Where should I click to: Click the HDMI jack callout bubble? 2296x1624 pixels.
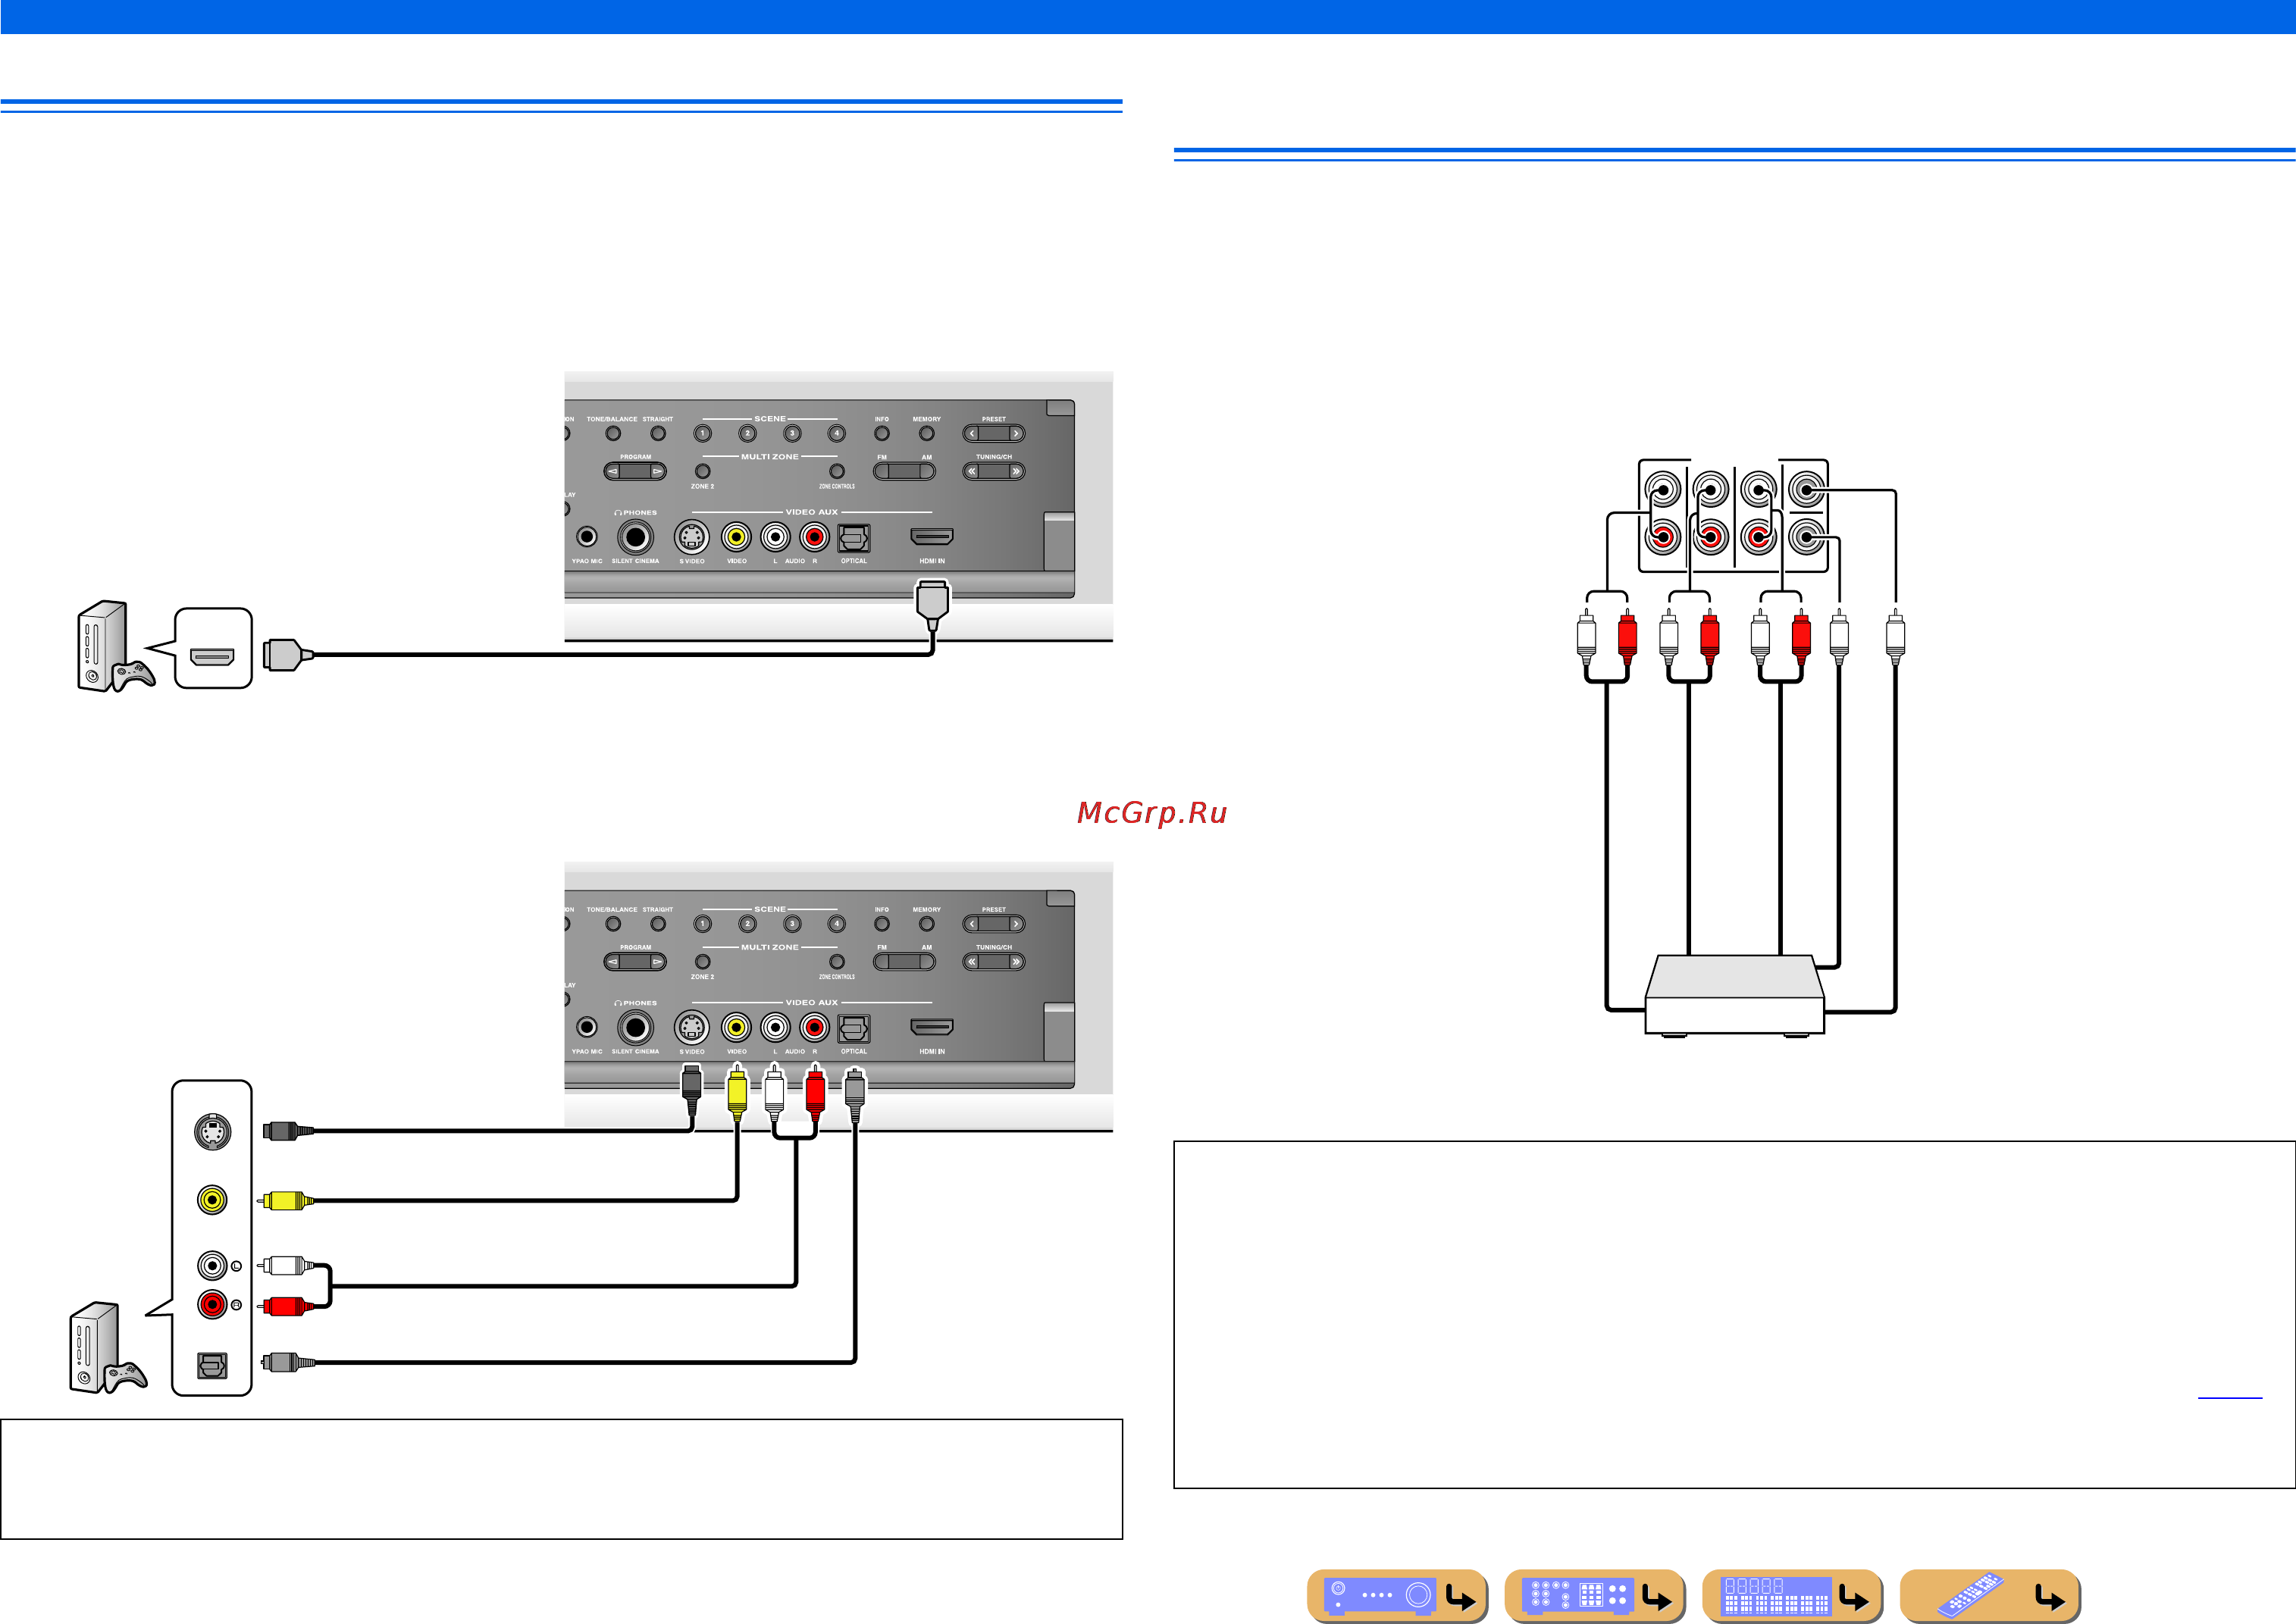[213, 648]
